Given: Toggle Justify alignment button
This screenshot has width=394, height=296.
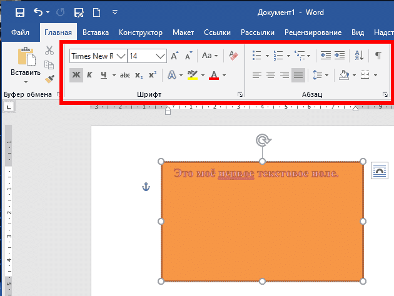Looking at the screenshot, I should point(298,75).
